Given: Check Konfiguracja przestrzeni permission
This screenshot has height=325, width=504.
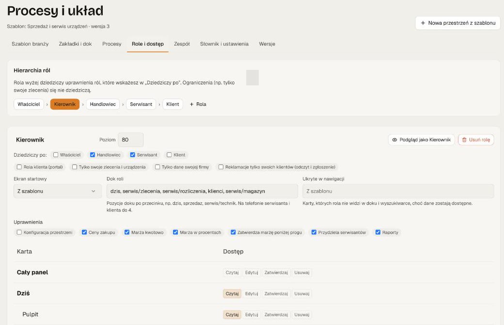Looking at the screenshot, I should (x=19, y=232).
